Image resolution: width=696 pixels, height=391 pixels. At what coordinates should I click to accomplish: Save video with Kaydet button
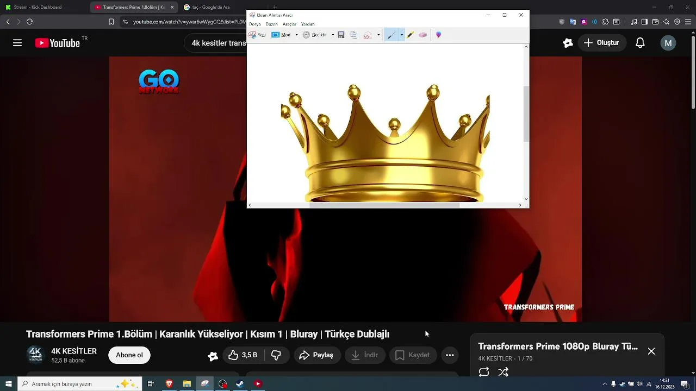pos(413,355)
